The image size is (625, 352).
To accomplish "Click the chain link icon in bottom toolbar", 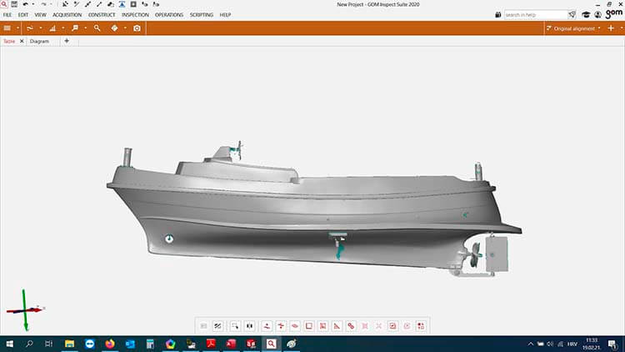I will (x=351, y=325).
